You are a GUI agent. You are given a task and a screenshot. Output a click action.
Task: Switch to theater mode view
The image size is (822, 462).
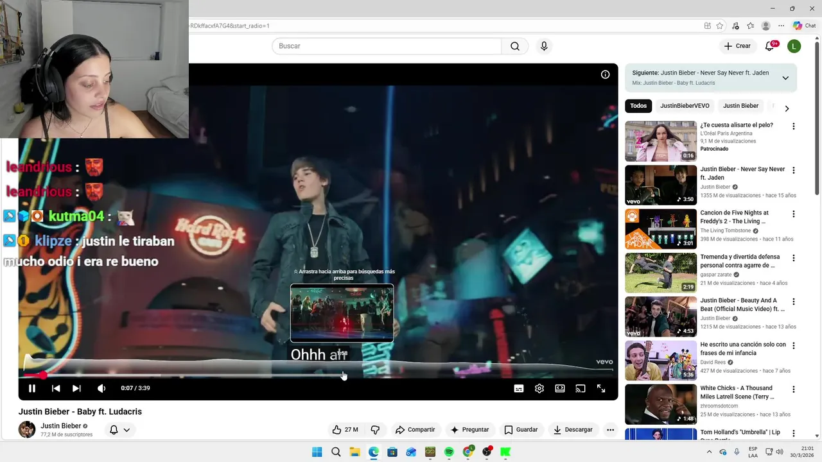(560, 388)
